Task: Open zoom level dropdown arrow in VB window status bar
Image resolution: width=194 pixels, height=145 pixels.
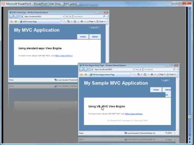Action: (x=175, y=133)
